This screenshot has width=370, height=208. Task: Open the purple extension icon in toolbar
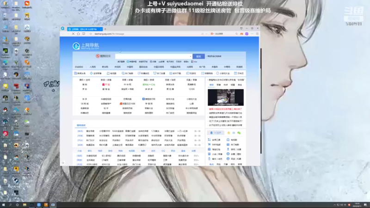(247, 34)
